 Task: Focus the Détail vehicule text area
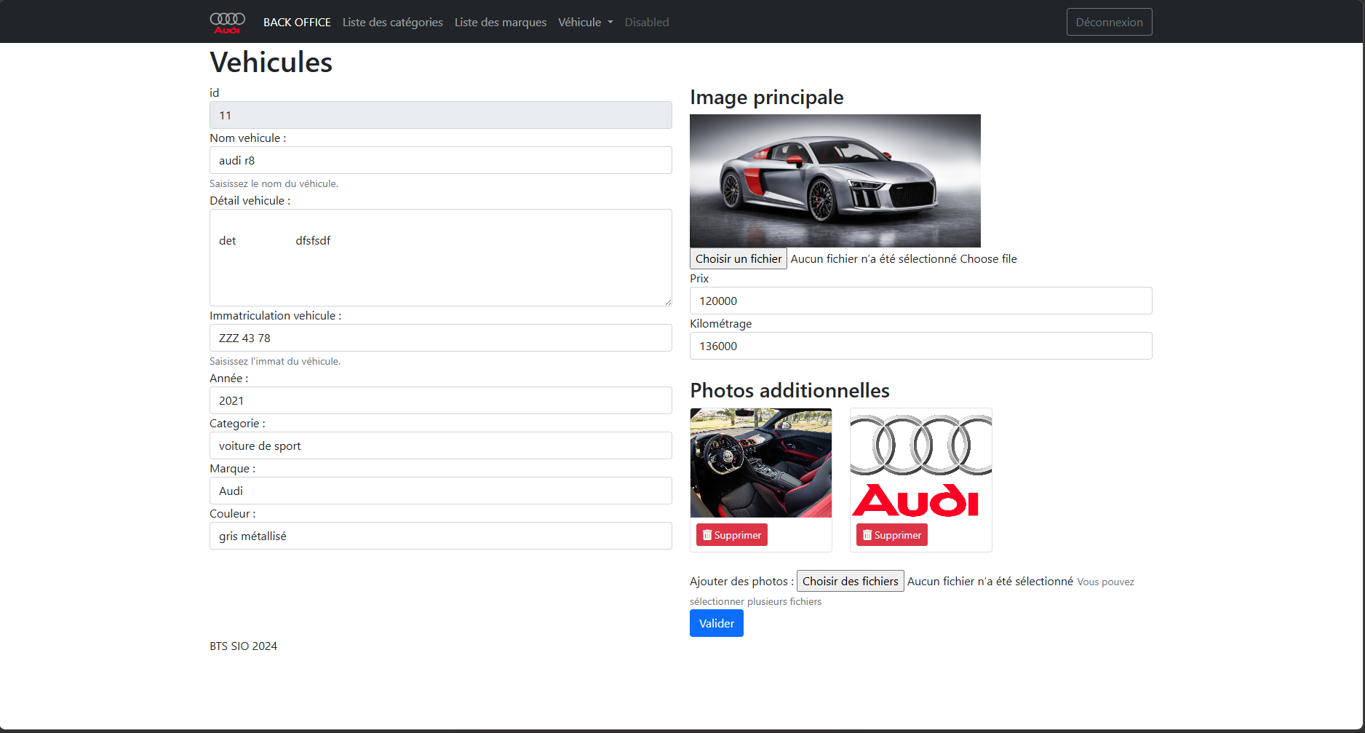[441, 258]
